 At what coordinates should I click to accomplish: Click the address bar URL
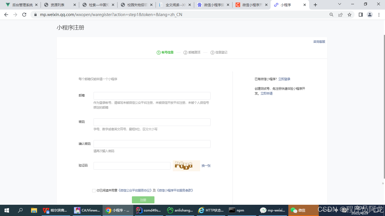pyautogui.click(x=111, y=15)
